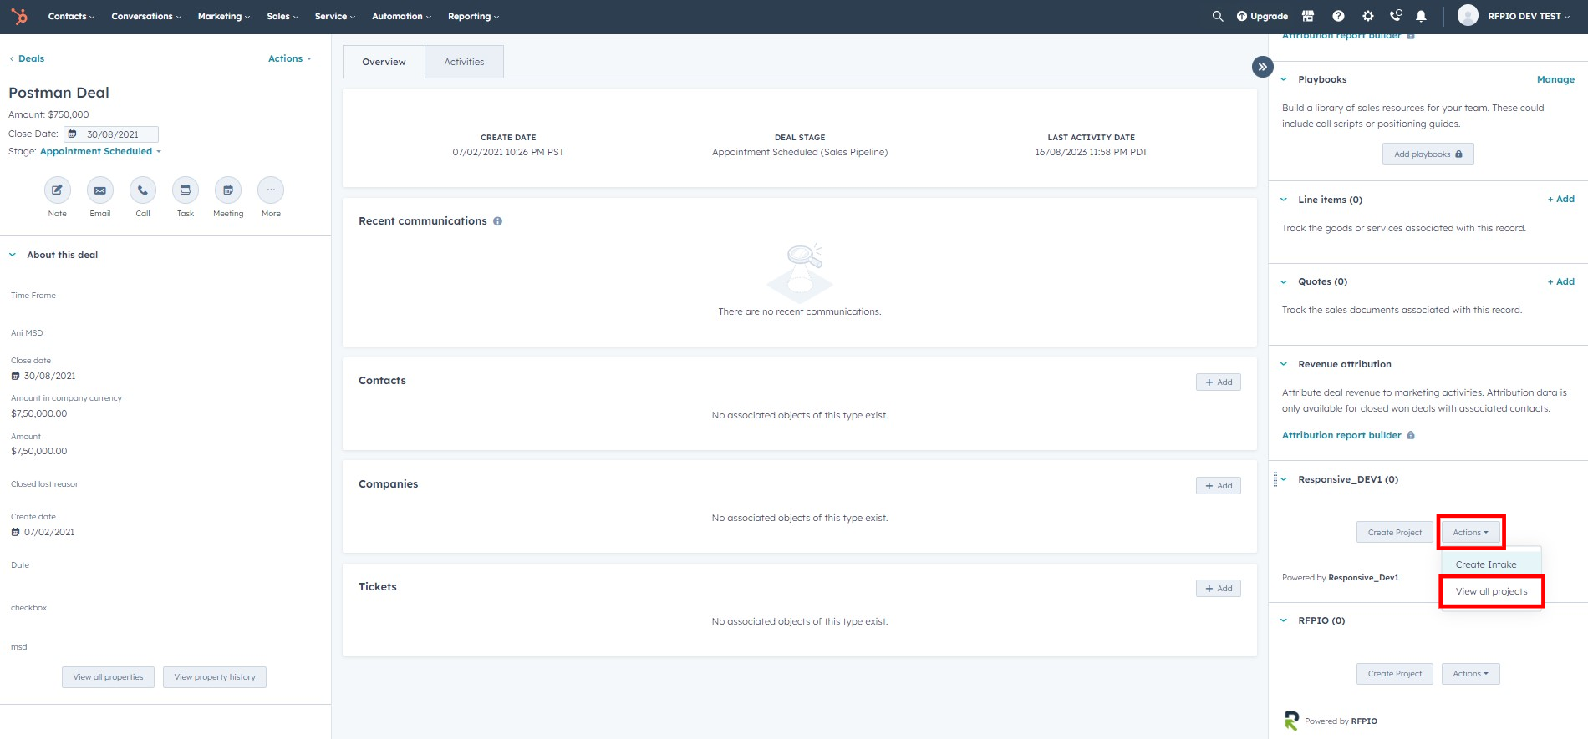Click Create Project under Responsive_DEV1
Image resolution: width=1588 pixels, height=739 pixels.
click(x=1394, y=532)
